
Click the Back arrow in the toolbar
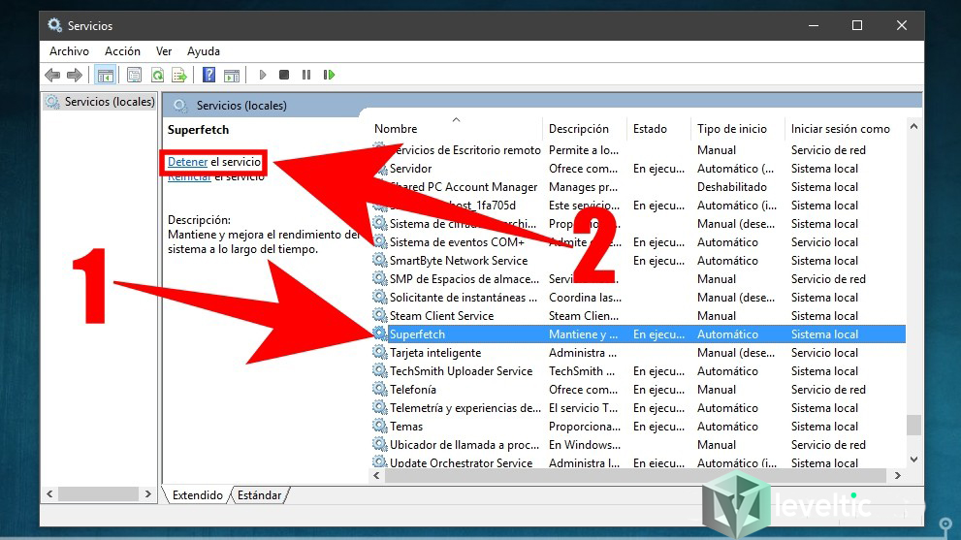pos(52,75)
